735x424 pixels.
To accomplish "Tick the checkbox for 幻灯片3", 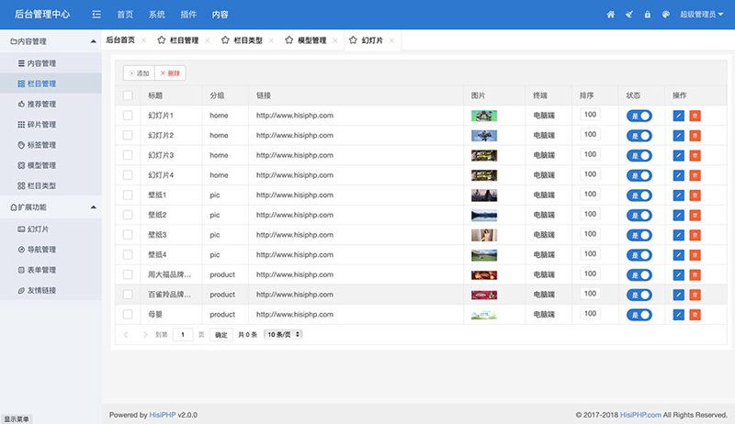I will coord(128,155).
